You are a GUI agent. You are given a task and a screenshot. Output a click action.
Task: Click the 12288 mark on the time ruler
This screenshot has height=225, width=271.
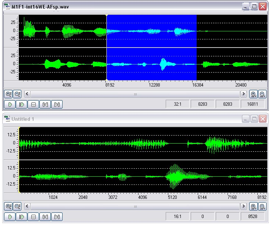tap(154, 85)
